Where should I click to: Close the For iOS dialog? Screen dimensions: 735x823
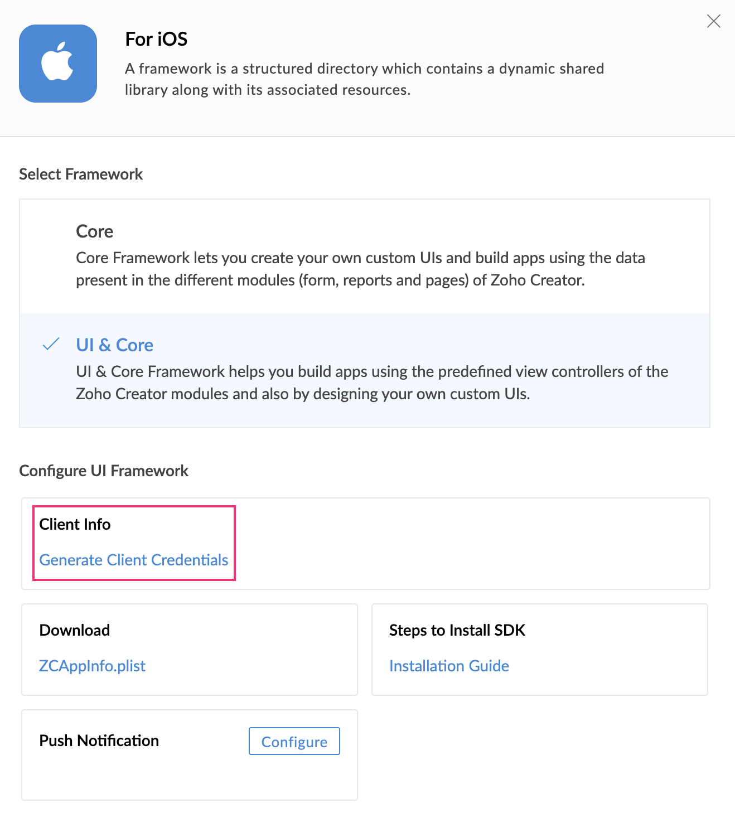[713, 21]
